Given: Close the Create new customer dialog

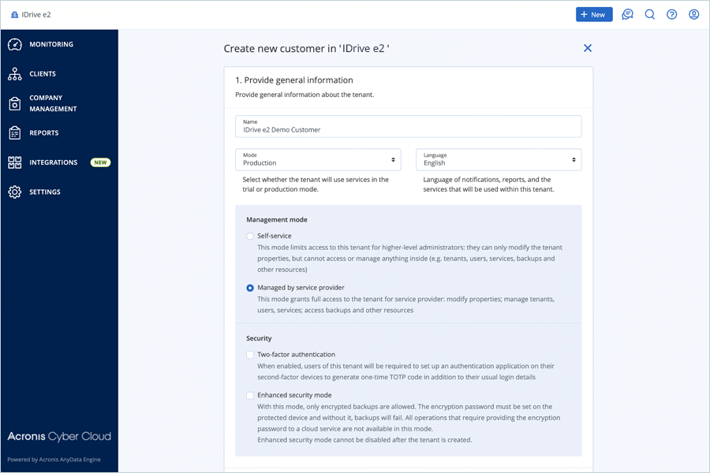Looking at the screenshot, I should [x=587, y=48].
